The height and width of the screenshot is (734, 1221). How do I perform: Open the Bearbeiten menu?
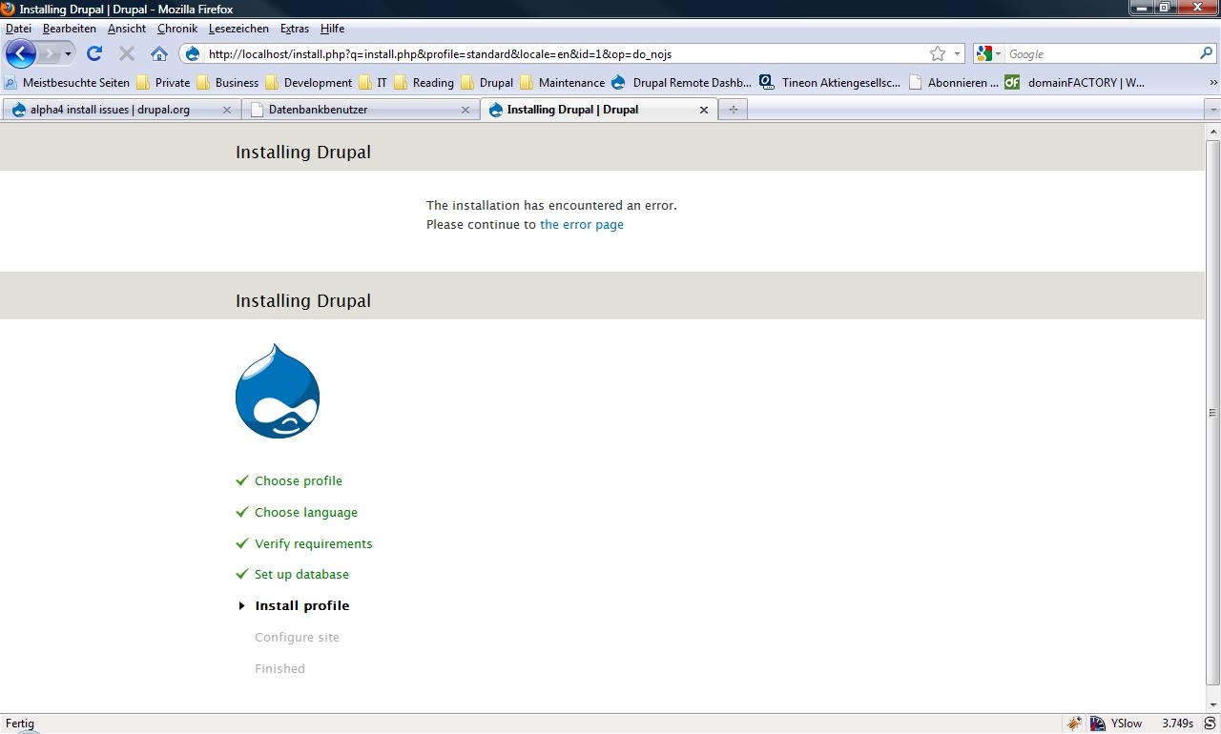point(69,29)
